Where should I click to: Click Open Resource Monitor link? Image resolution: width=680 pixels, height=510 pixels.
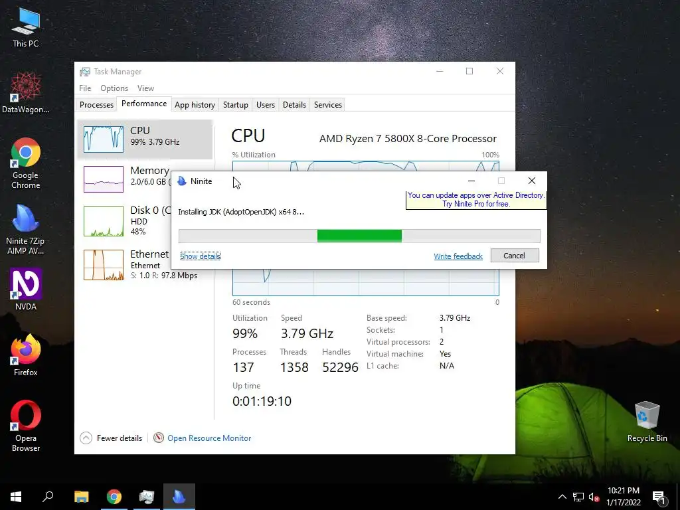pyautogui.click(x=209, y=438)
